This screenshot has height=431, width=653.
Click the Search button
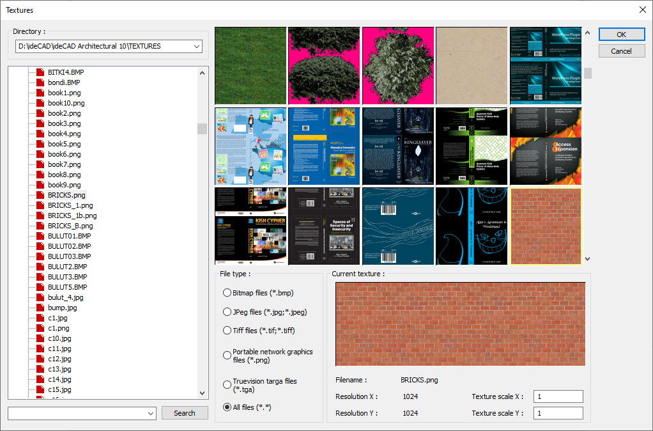(x=185, y=413)
